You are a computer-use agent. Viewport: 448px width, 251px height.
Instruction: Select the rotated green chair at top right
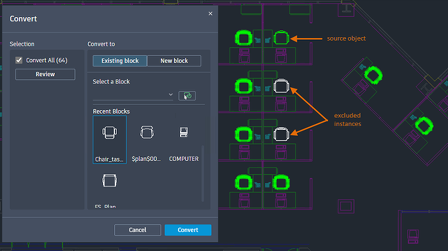pos(373,75)
